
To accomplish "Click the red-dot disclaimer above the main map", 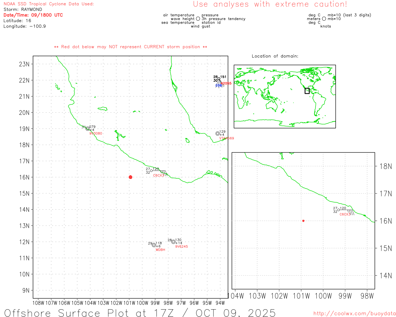I will (x=131, y=47).
